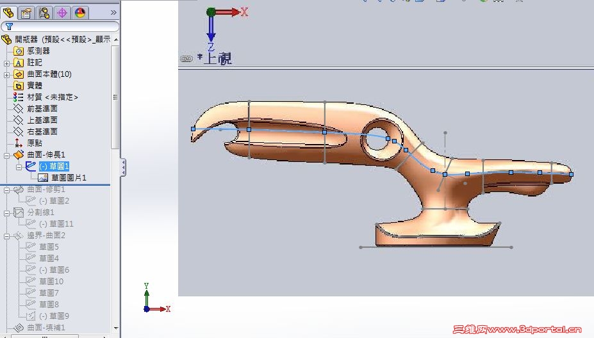The image size is (594, 338).
Task: Open the DimXpertManager tab
Action: 62,13
